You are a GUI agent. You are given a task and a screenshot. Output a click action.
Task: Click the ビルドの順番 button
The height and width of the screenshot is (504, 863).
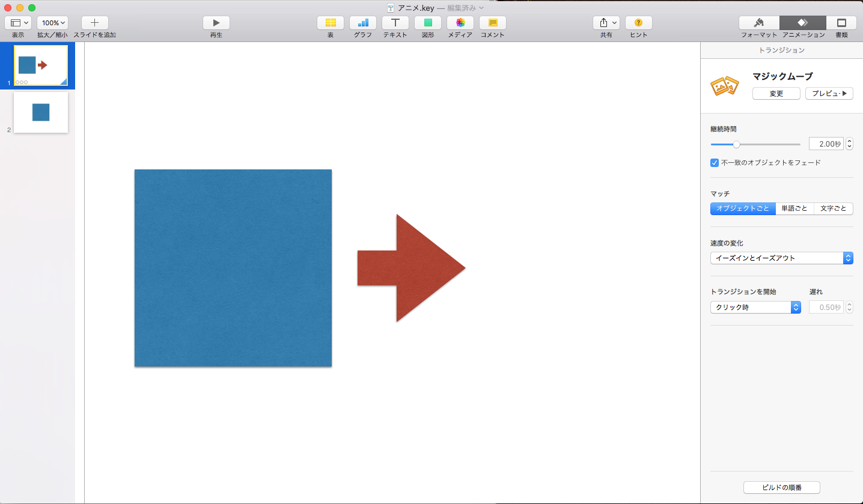pyautogui.click(x=781, y=487)
